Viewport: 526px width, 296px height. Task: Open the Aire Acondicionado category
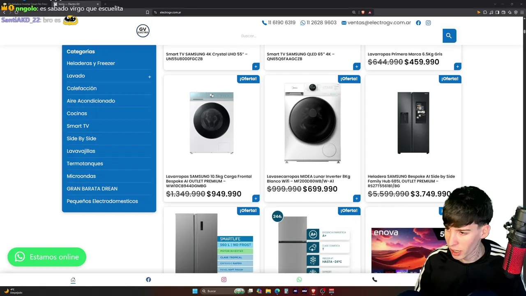coord(91,101)
